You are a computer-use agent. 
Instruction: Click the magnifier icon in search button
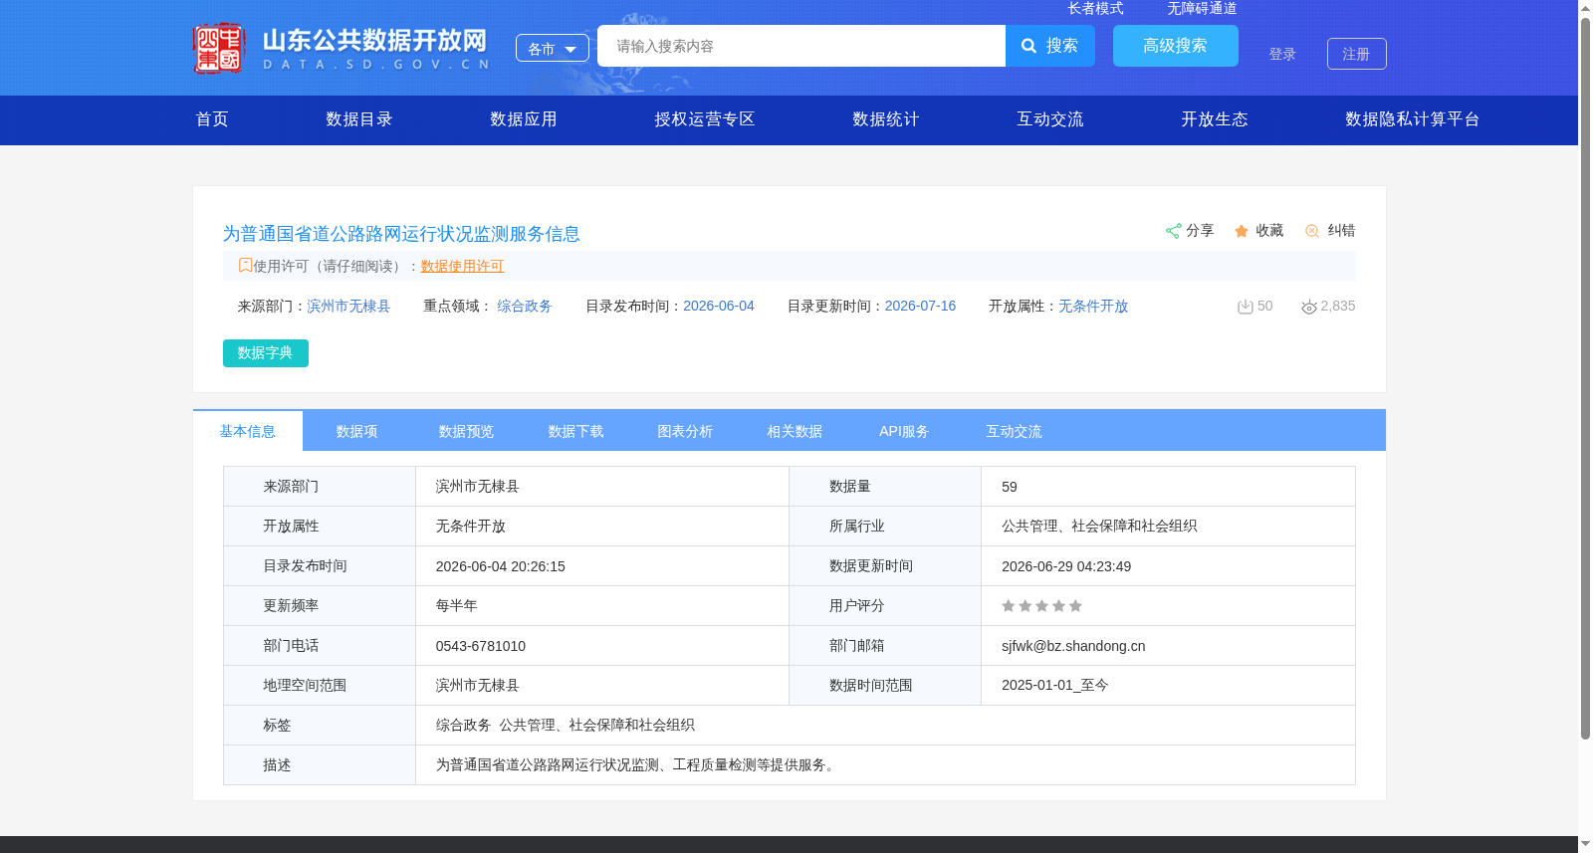[1029, 46]
